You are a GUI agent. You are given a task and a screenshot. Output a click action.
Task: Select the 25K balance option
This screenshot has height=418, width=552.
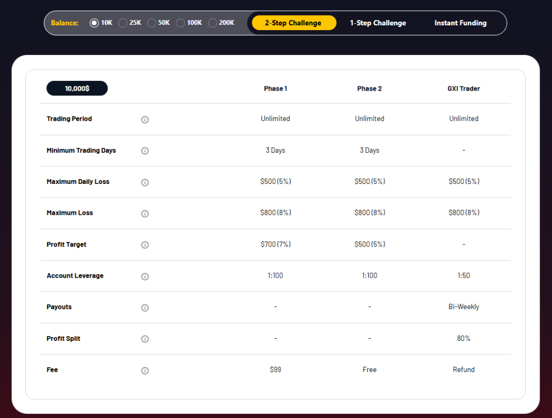tap(122, 23)
